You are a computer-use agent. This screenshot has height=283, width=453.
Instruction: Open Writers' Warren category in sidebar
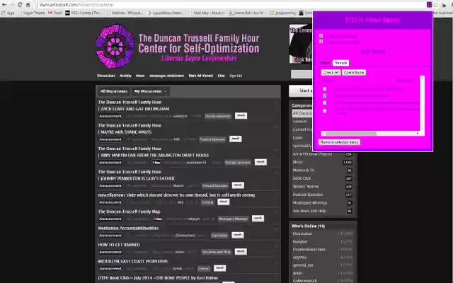click(x=323, y=187)
